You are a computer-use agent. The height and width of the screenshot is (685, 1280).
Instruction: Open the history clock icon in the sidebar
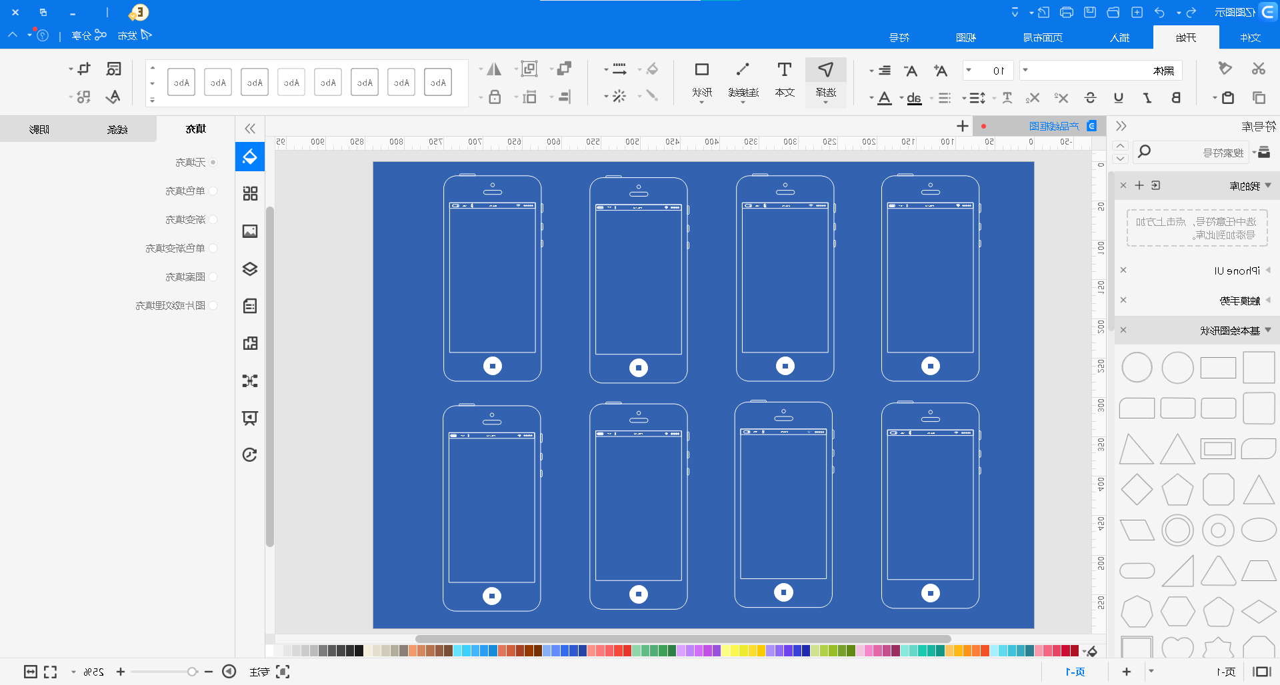coord(250,455)
